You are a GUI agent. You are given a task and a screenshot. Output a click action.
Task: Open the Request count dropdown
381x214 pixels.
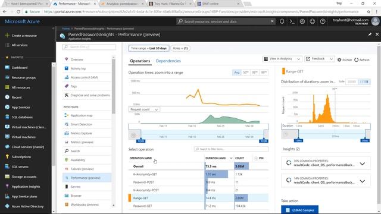click(144, 109)
